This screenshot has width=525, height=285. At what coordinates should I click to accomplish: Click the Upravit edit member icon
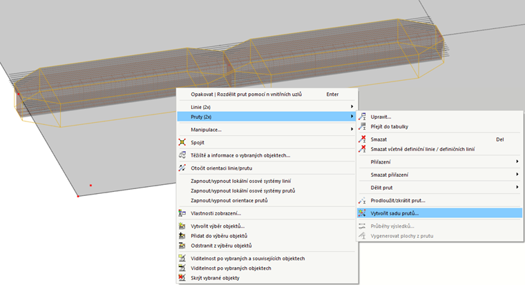click(x=362, y=117)
